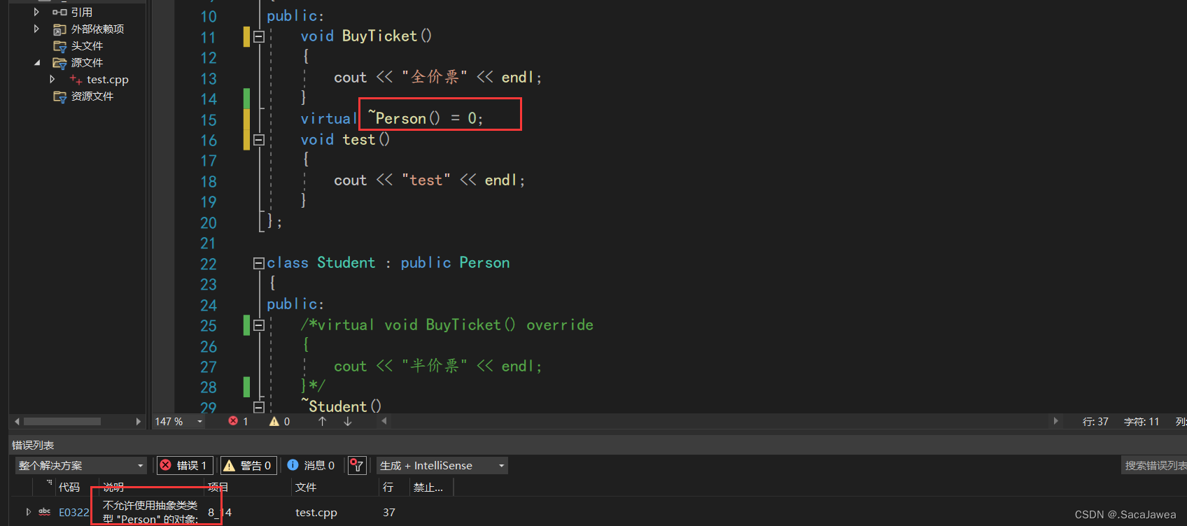Open the E0322 error code link
Screen dimensions: 1187x526
click(x=74, y=513)
